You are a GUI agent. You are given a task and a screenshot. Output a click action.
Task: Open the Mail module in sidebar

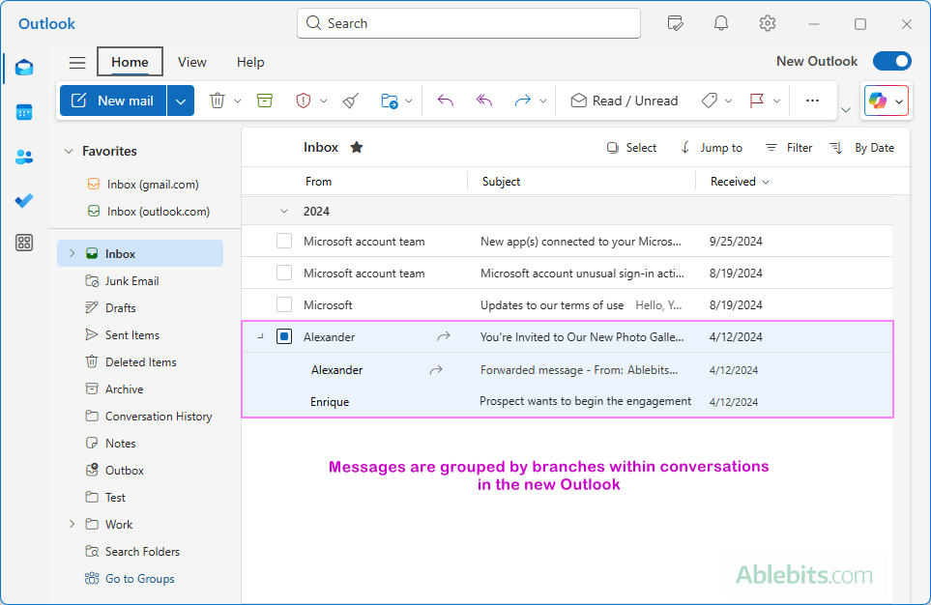click(x=24, y=68)
